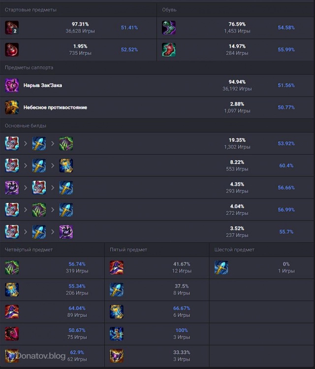This screenshot has width=315, height=369.
Task: Click the starter item icon with 97.31% pick rate
Action: coord(12,28)
